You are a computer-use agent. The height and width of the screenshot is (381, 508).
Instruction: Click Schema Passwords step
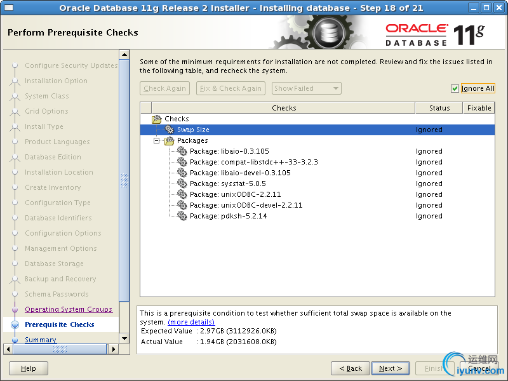[57, 294]
